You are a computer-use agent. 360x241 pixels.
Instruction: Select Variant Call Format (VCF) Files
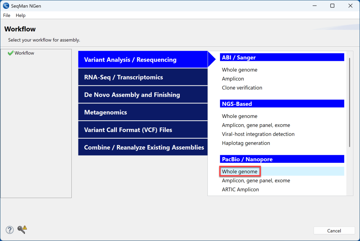pyautogui.click(x=143, y=130)
